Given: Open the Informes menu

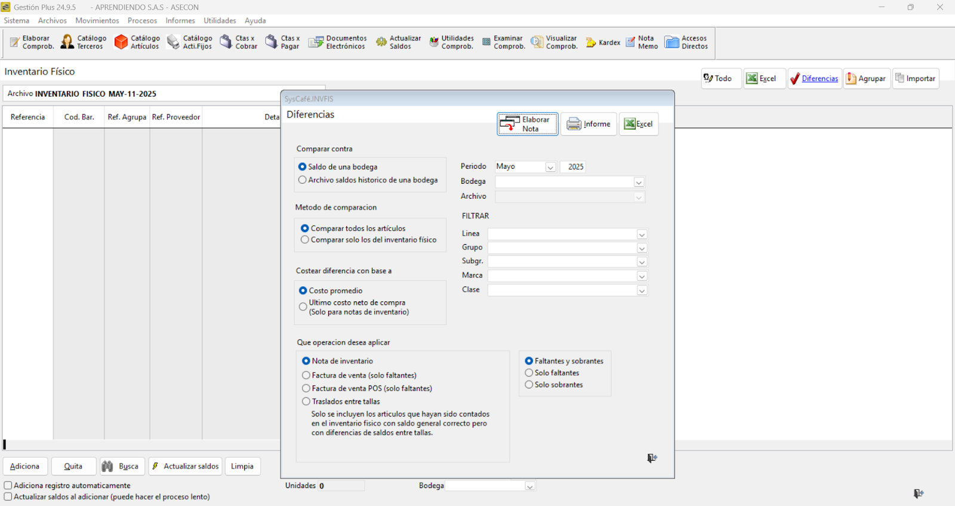Looking at the screenshot, I should click(x=180, y=20).
